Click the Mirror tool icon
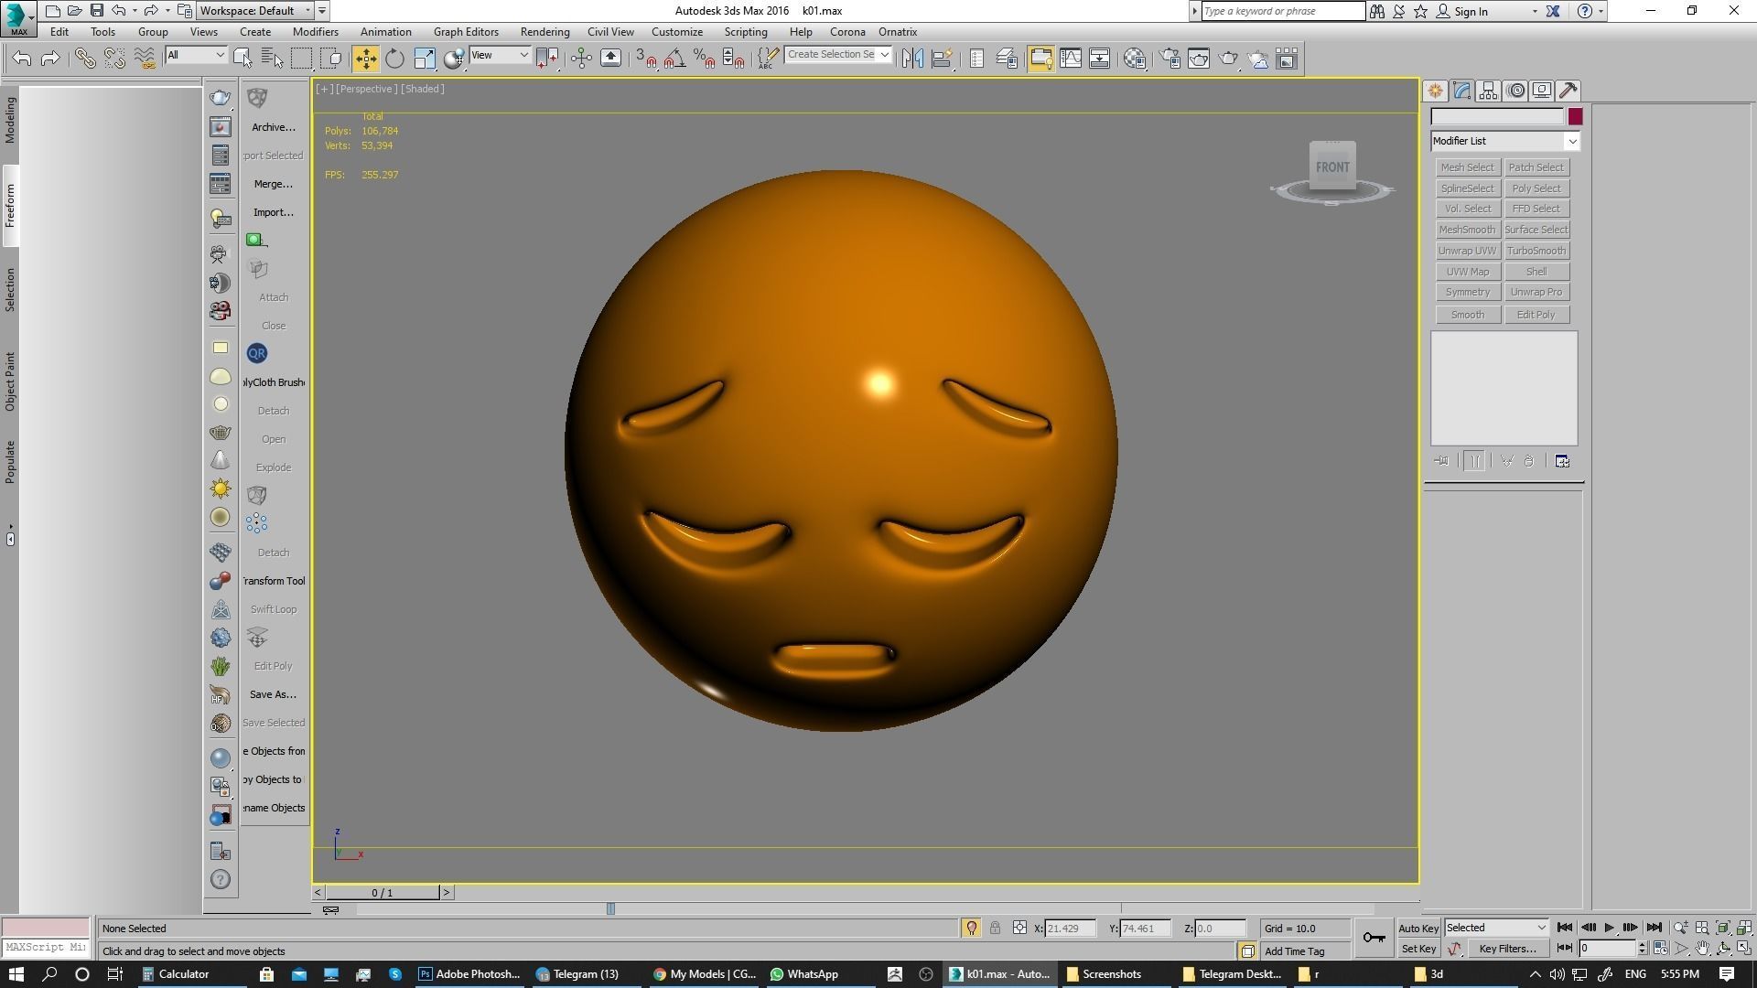The image size is (1757, 988). [x=911, y=59]
